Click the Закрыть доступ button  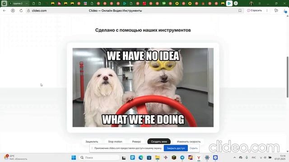(x=176, y=148)
